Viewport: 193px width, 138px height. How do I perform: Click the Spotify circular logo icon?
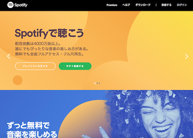tap(10, 5)
